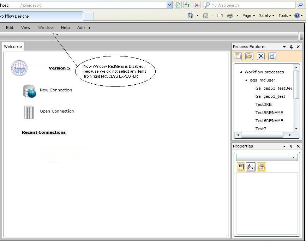Click the browser Refresh arrows icon

[187, 5]
